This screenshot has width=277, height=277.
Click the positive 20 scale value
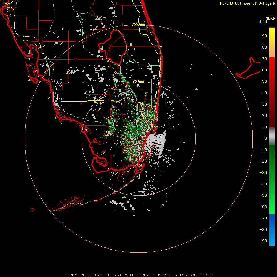(x=264, y=115)
